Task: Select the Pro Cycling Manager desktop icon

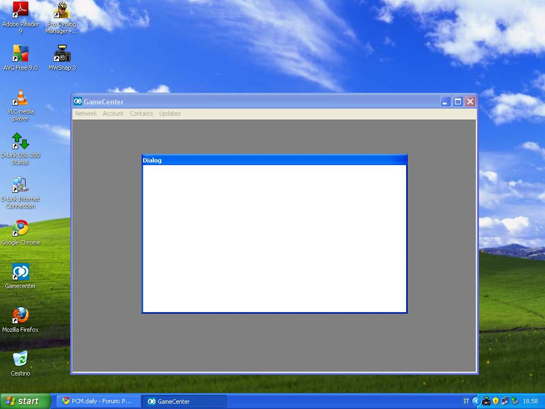Action: pyautogui.click(x=62, y=10)
